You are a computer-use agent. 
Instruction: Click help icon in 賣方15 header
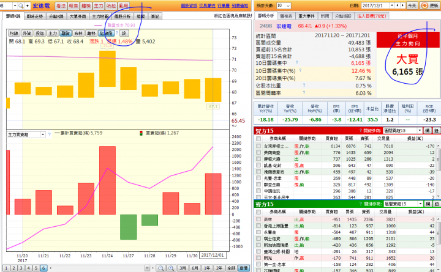pos(361,204)
